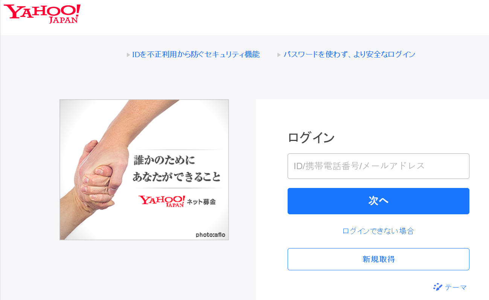Viewport: 489px width, 300px height.
Task: Click the 新規取得 button
Action: 378,259
